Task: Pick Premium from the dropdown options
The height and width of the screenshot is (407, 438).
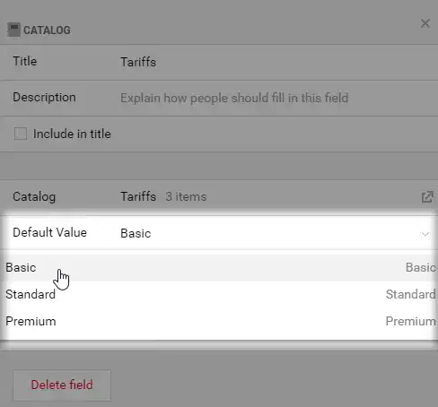Action: [219, 321]
